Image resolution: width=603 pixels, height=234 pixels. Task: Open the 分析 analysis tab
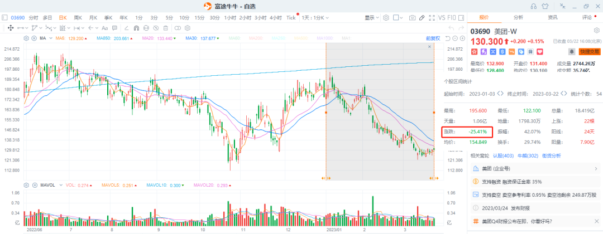coord(518,17)
